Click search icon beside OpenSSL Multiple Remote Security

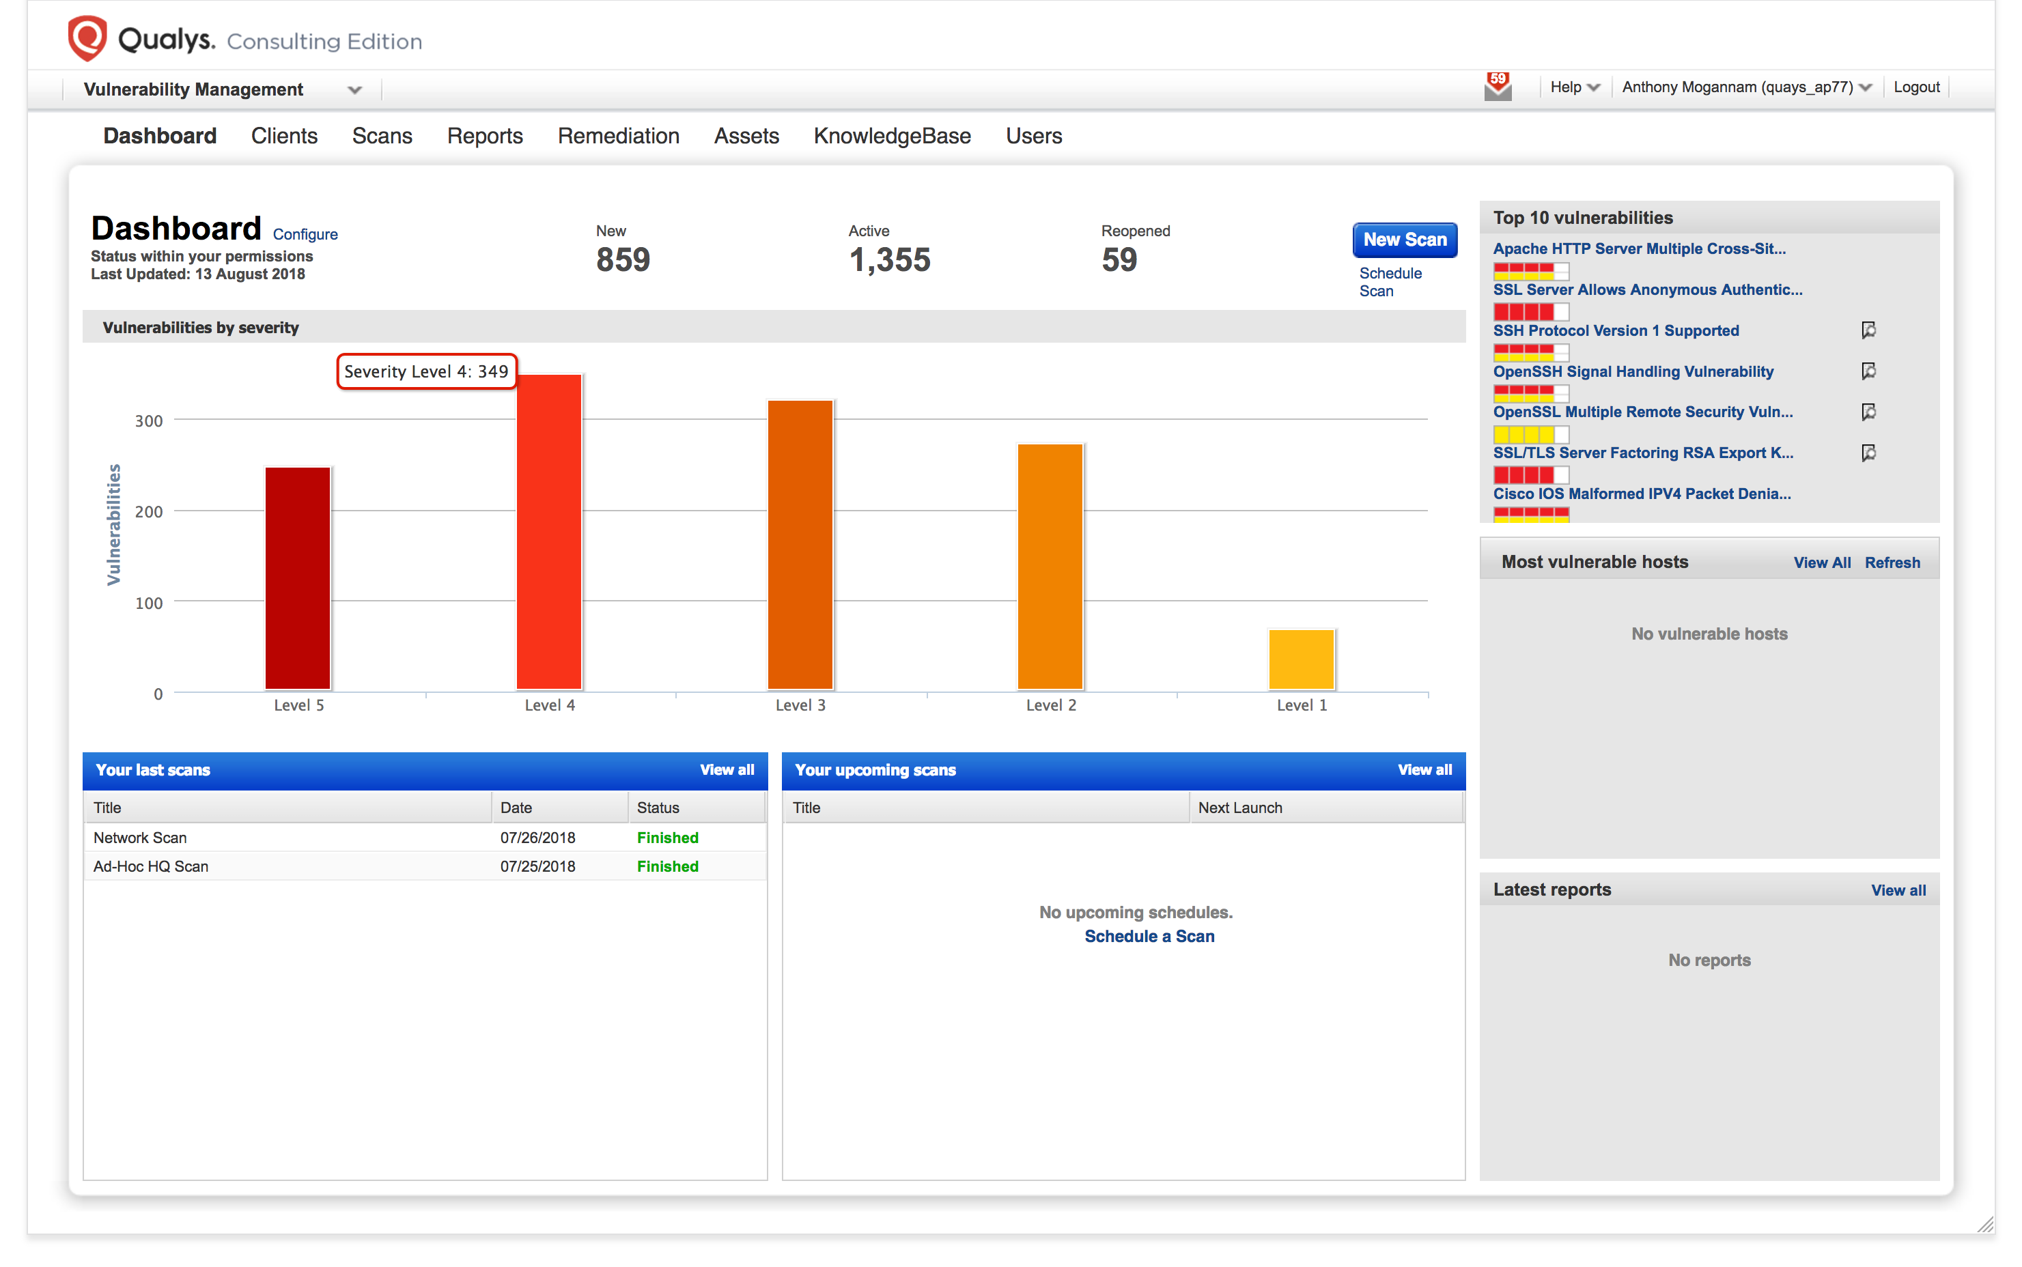(x=1868, y=412)
